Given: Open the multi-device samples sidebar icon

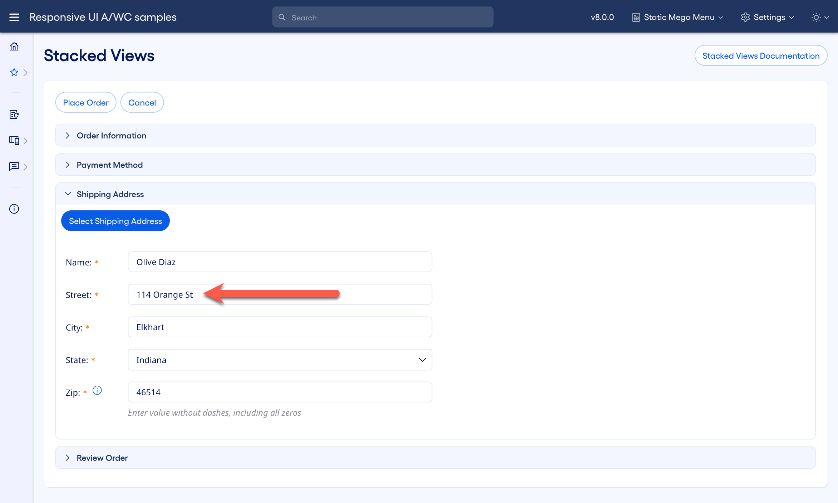Looking at the screenshot, I should (x=14, y=140).
